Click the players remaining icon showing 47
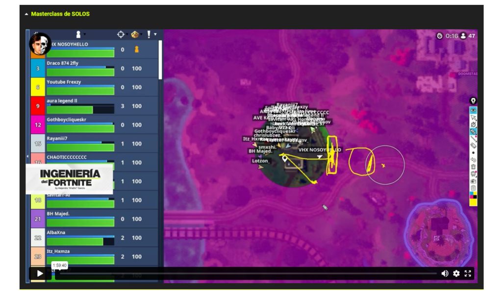This screenshot has width=502, height=295. [x=463, y=36]
